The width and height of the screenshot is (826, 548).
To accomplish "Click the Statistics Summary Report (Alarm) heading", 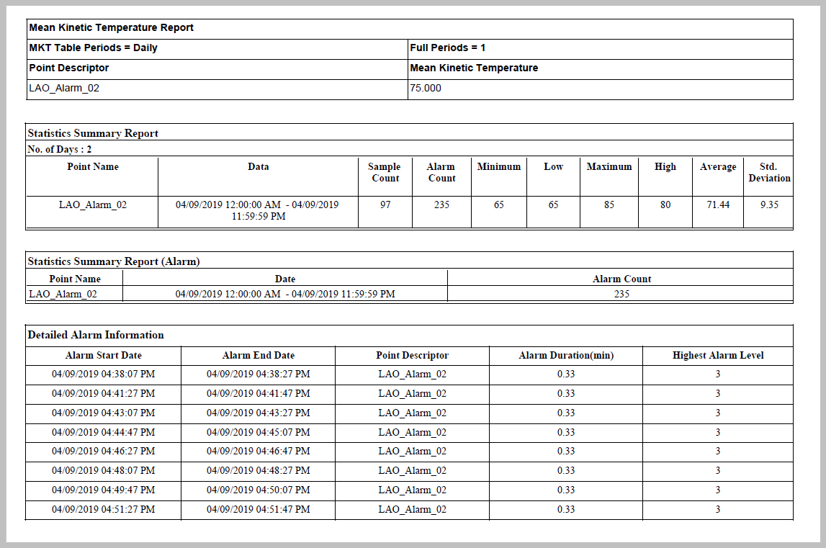I will 114,261.
